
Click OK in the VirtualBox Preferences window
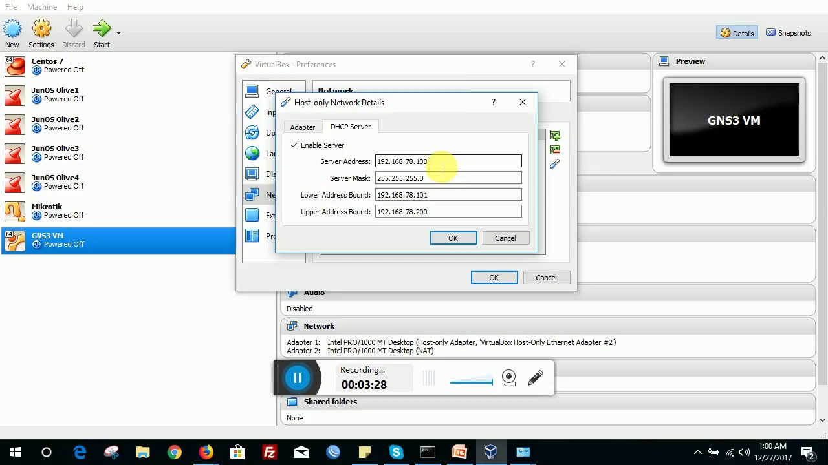tap(494, 278)
